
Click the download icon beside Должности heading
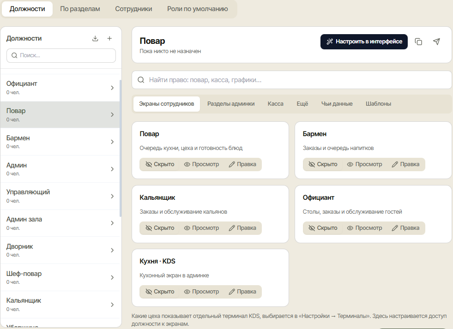pyautogui.click(x=95, y=38)
